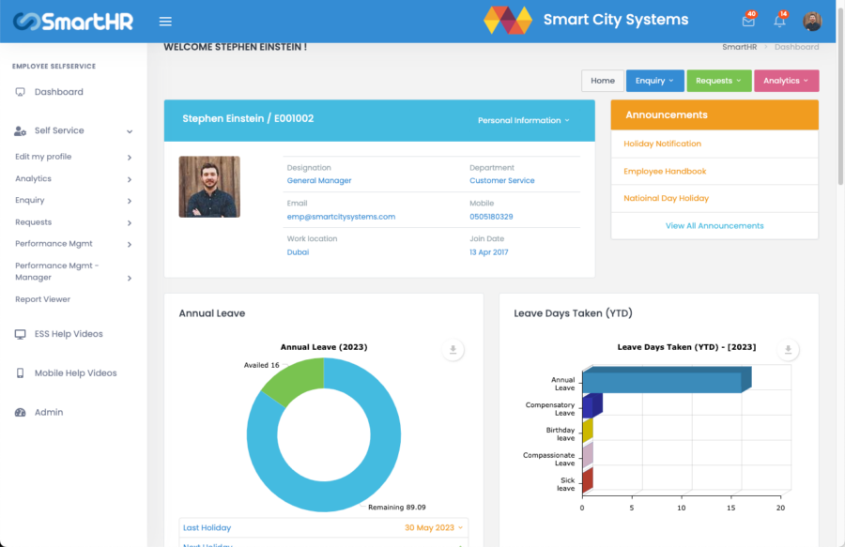
Task: Click the Admin gauge icon
Action: (20, 413)
